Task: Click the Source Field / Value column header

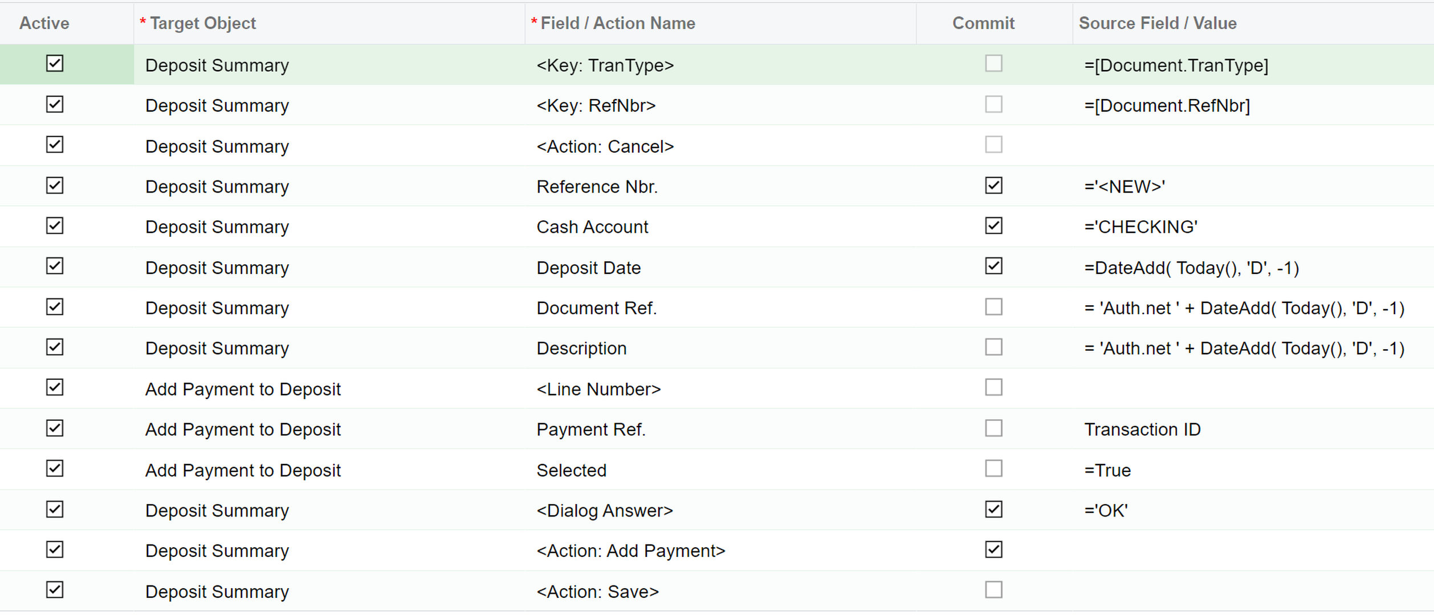Action: (x=1157, y=23)
